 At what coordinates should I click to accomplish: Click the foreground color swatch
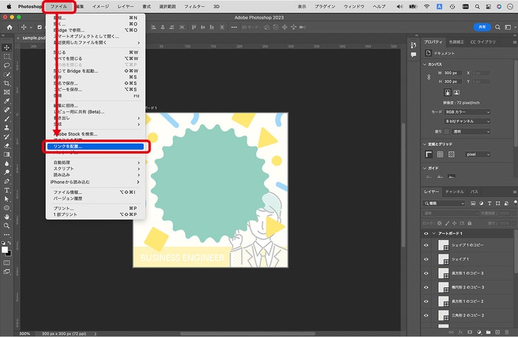[5, 250]
